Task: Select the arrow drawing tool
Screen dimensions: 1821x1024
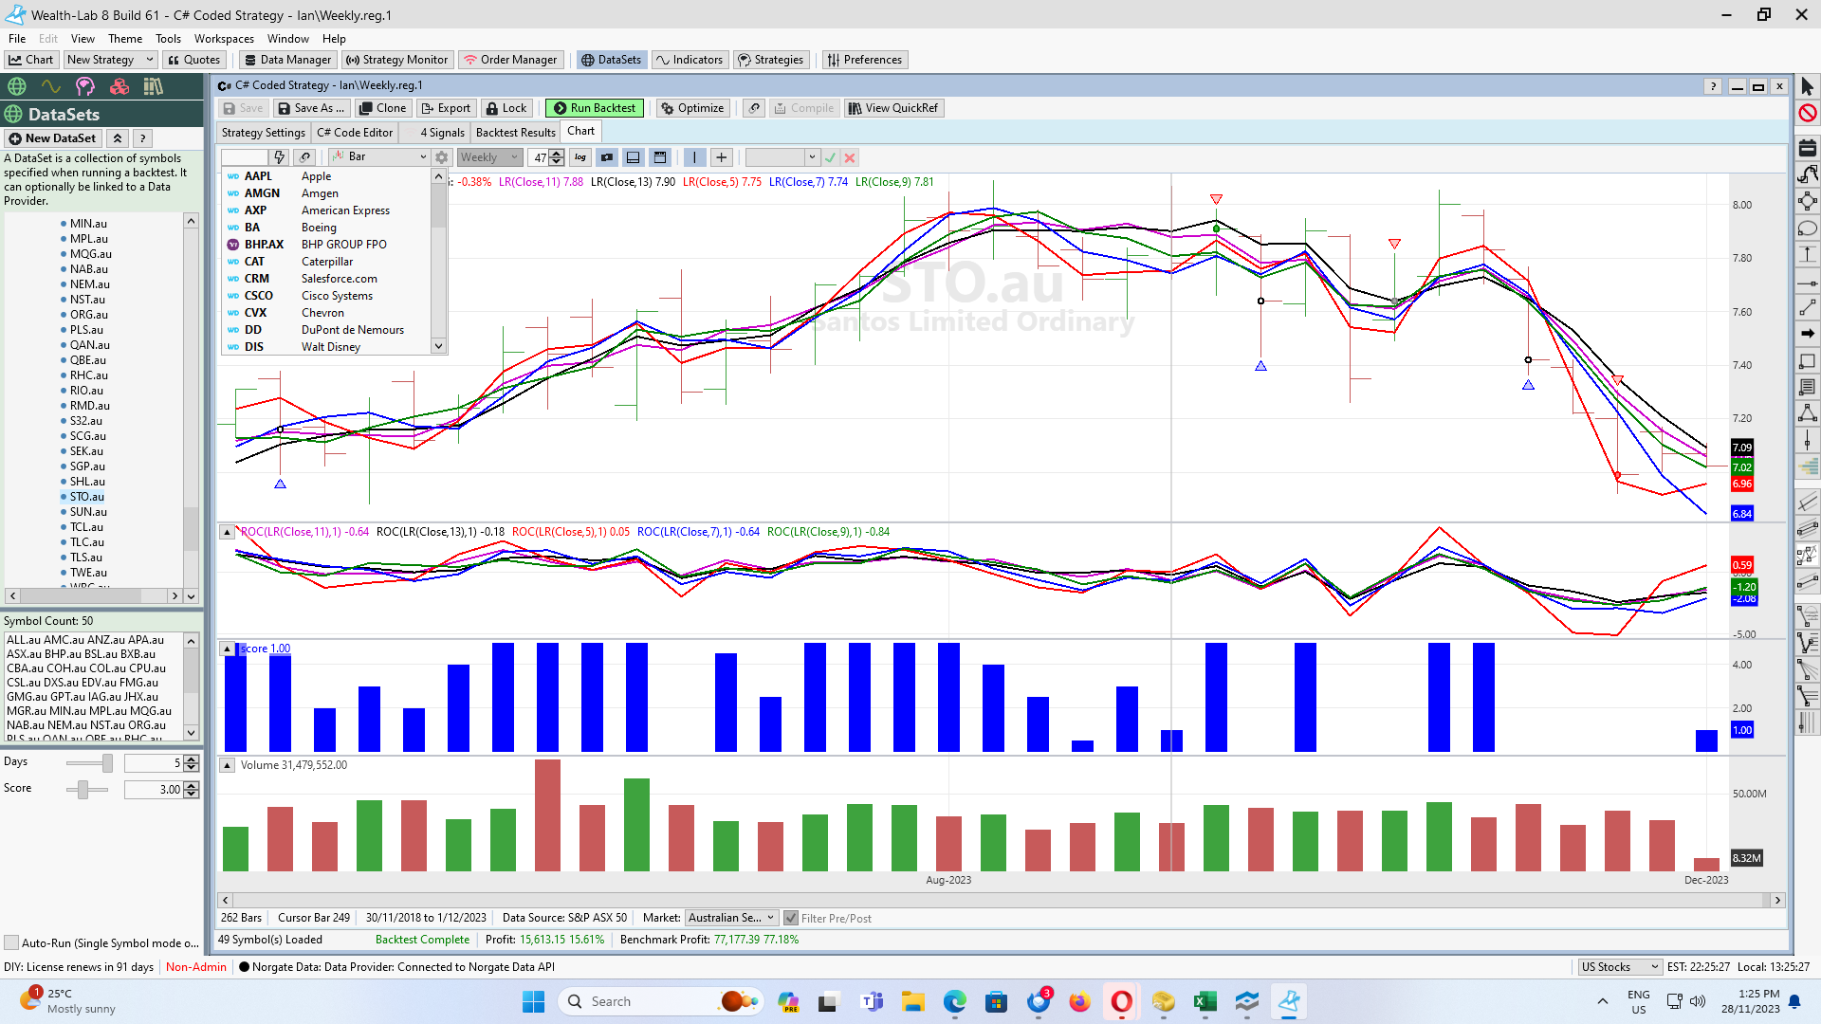Action: point(1808,334)
